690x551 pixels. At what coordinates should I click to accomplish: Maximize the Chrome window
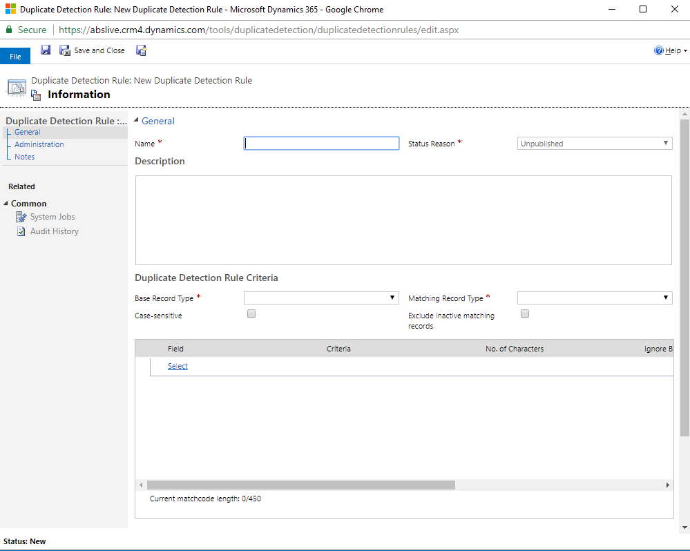(643, 9)
